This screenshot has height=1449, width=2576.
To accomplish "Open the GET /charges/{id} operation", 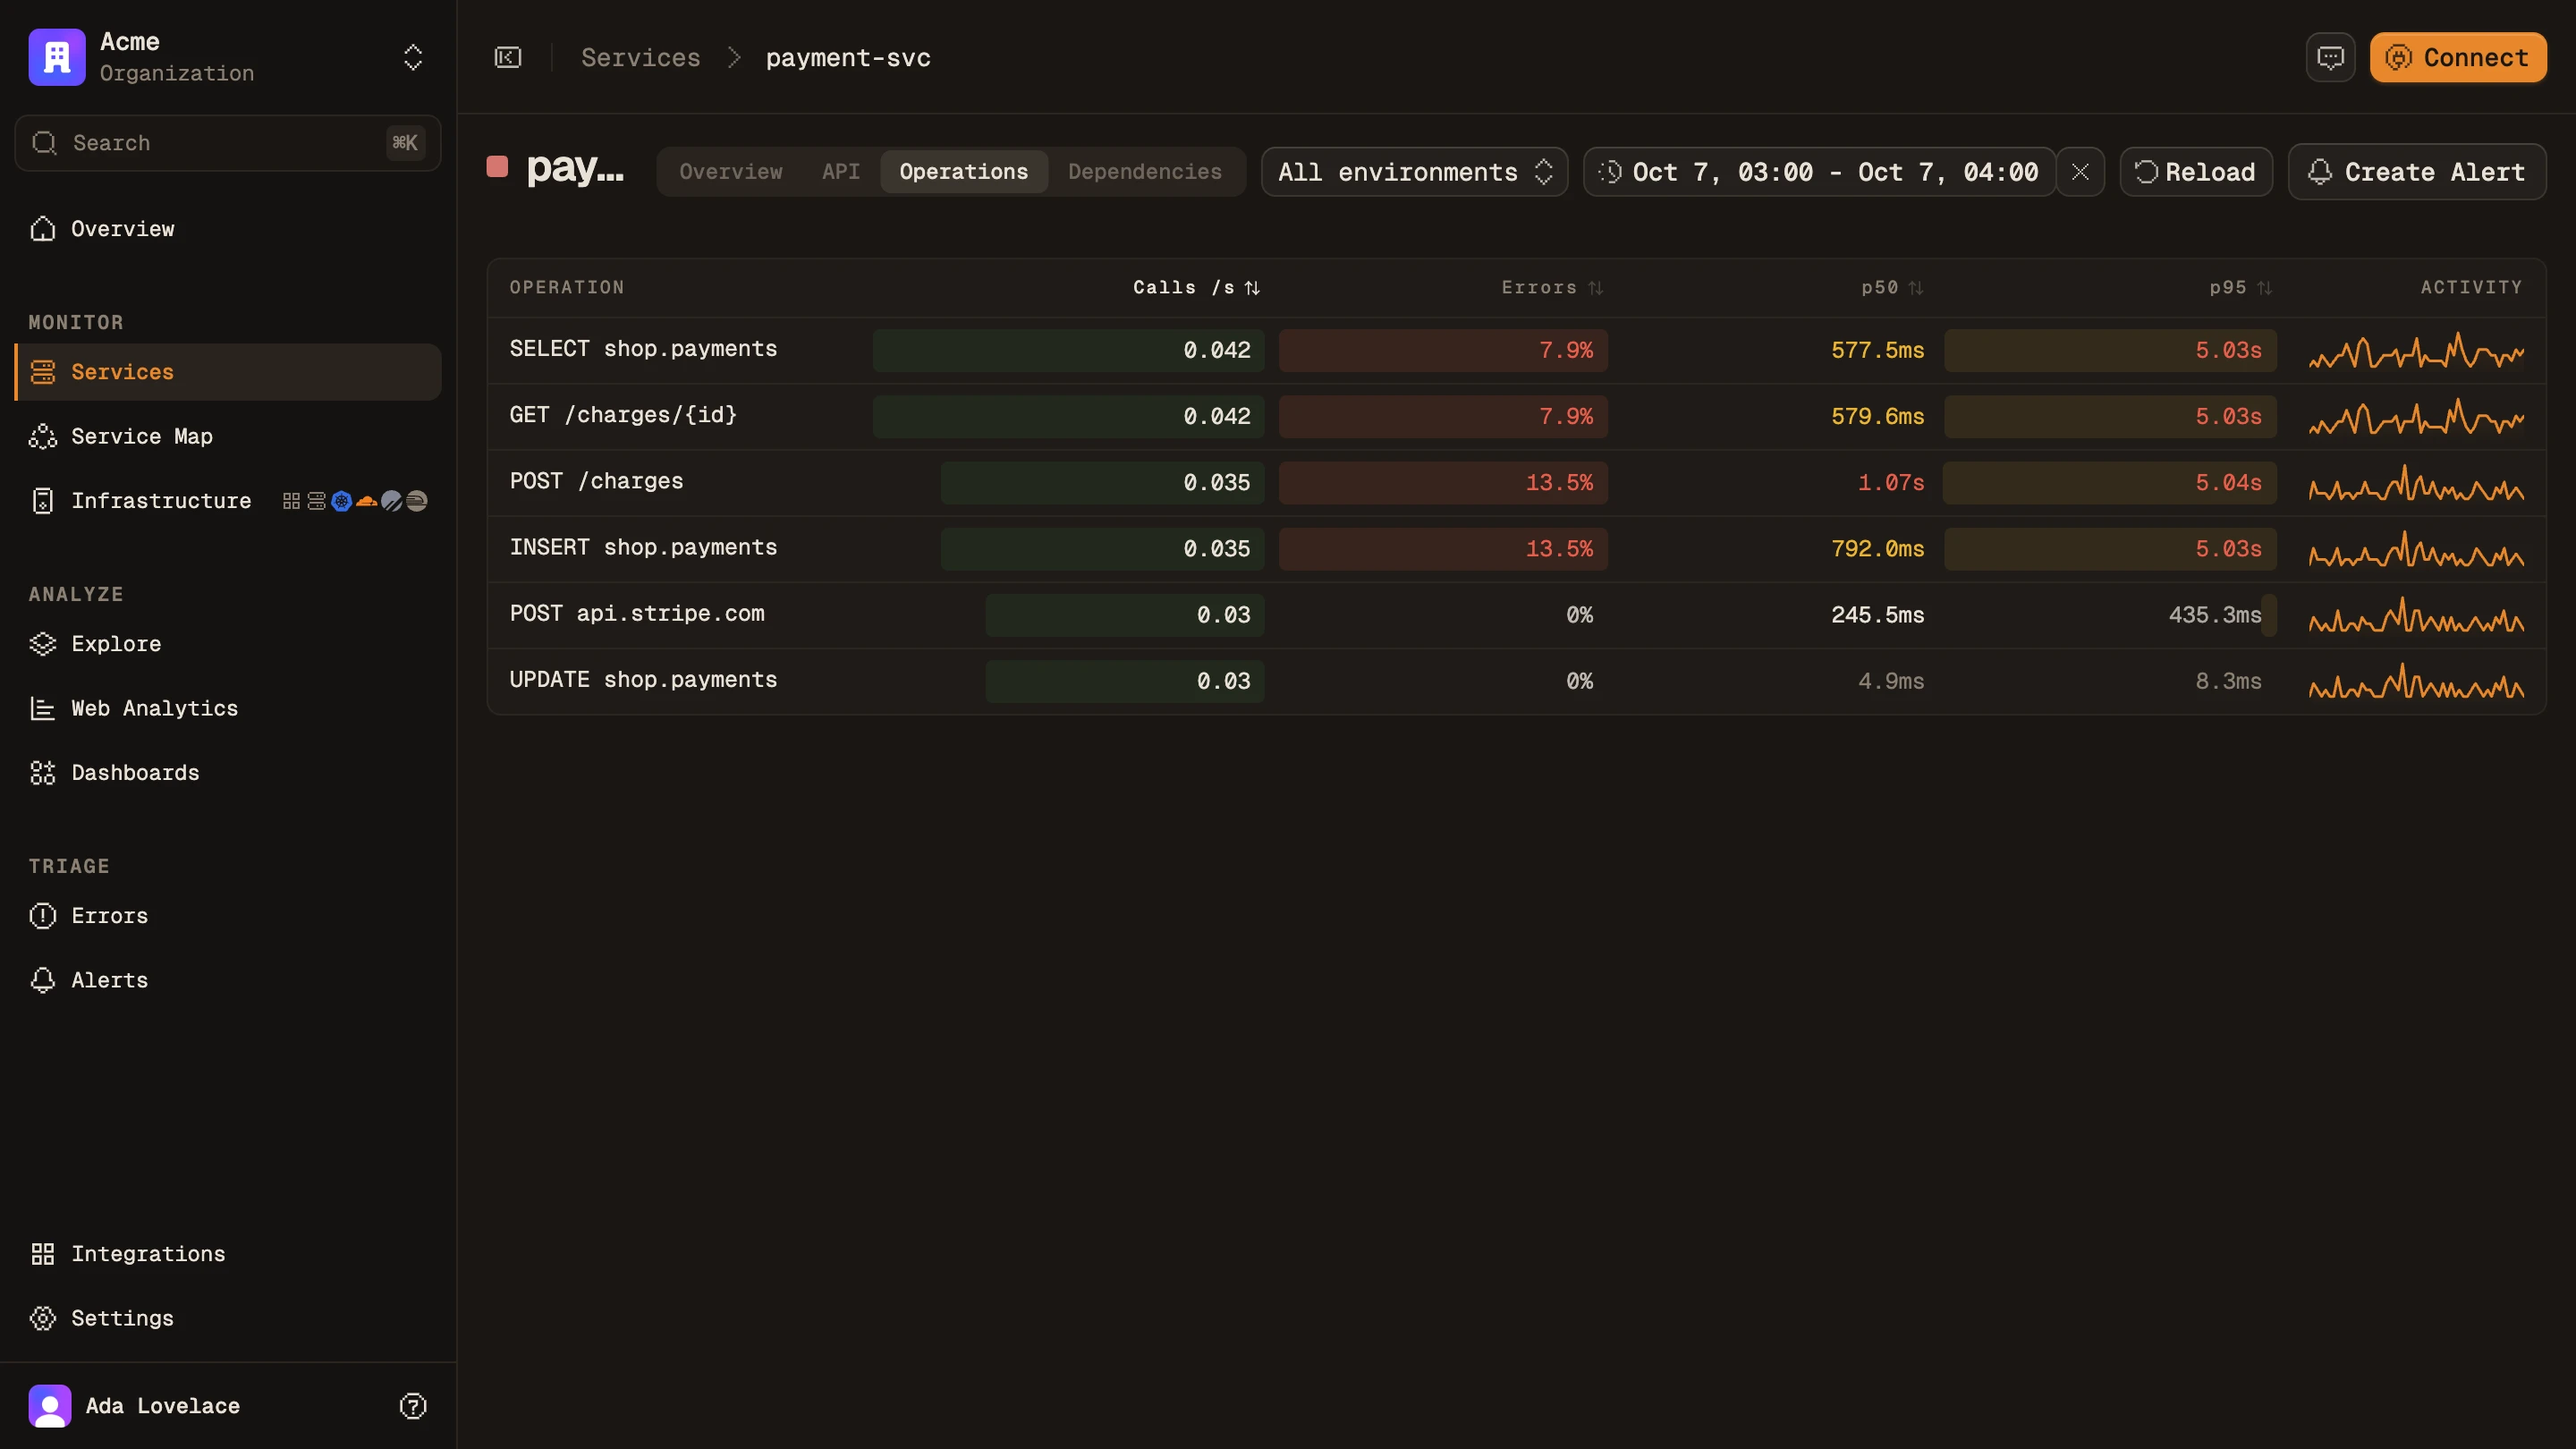I will click(x=1516, y=417).
